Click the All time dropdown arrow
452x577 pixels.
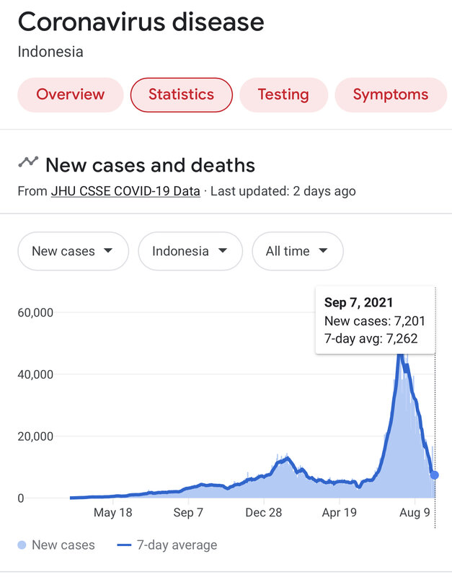point(323,251)
